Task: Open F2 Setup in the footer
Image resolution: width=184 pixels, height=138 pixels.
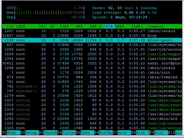Action: 29,133
